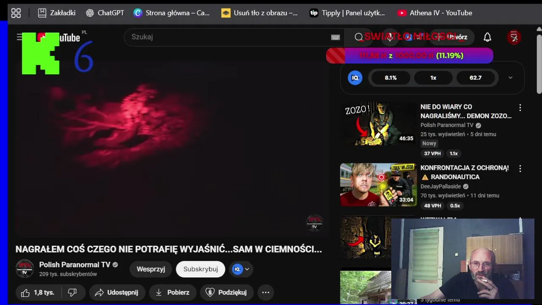The width and height of the screenshot is (542, 305).
Task: Open Polish Paranormal TV channel name below video
Action: 75,265
